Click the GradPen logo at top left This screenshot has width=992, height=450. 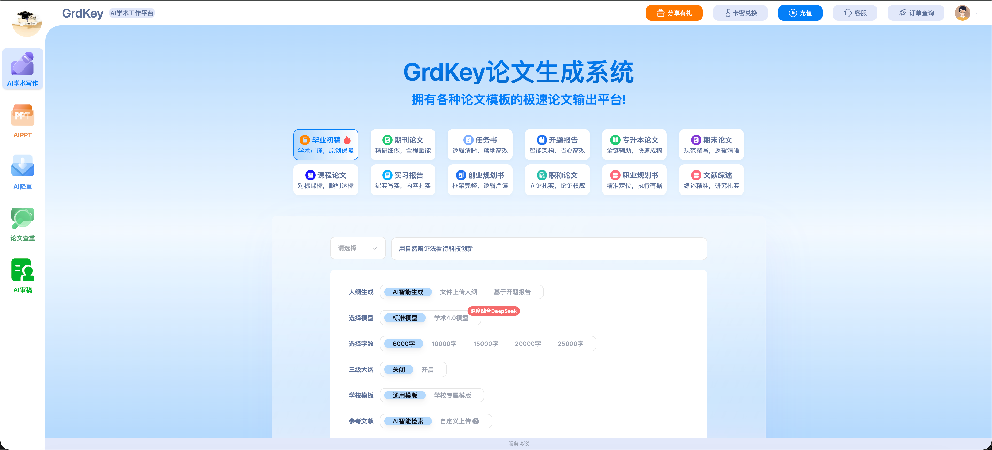[x=27, y=23]
